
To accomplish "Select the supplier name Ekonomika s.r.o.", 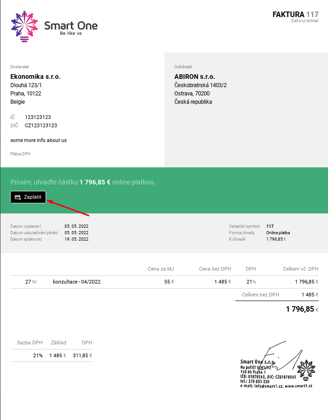I will coord(35,77).
